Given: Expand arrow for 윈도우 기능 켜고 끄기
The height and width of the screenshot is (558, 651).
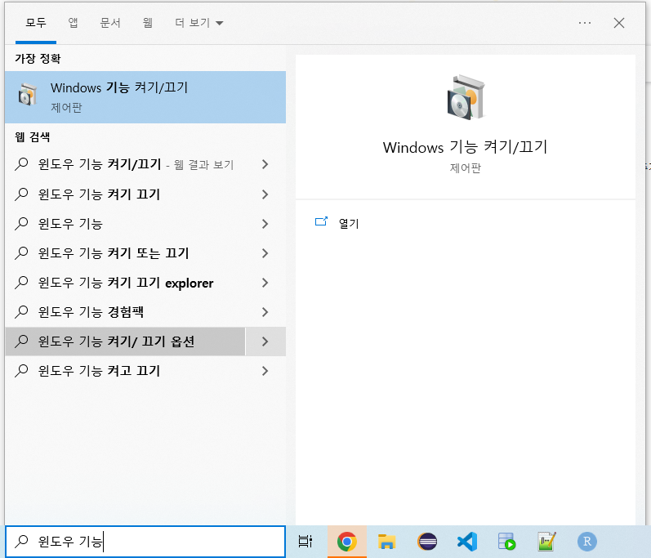Looking at the screenshot, I should click(x=265, y=371).
